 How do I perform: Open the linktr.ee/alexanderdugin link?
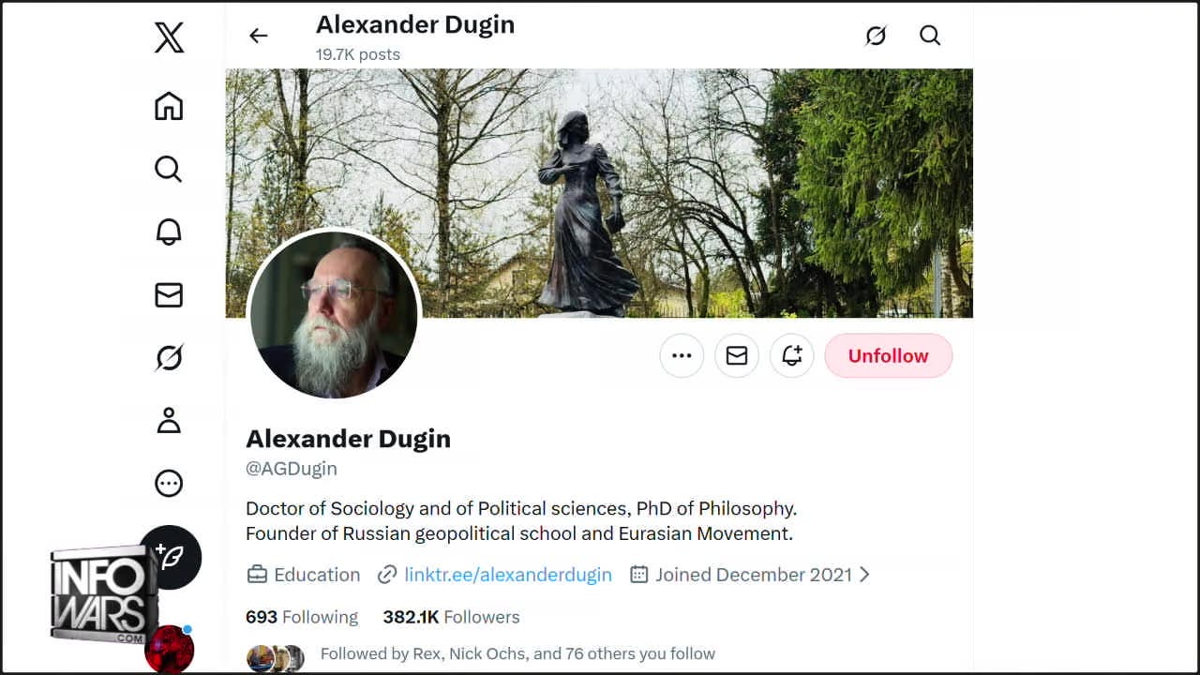click(508, 575)
